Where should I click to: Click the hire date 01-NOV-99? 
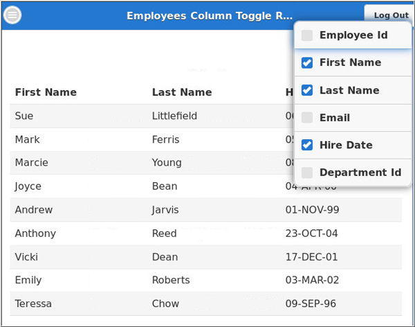coord(313,210)
